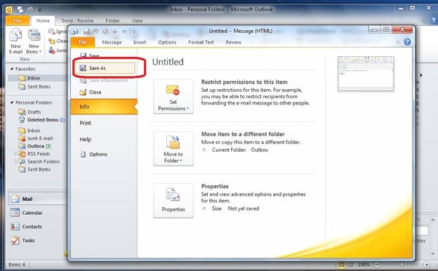The image size is (438, 271).
Task: Minimize the ribbon in Outlook window
Action: [424, 20]
